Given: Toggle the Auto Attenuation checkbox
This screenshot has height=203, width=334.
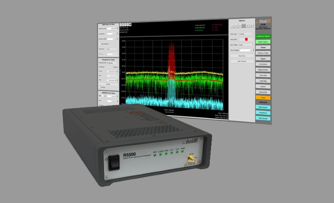Looking at the screenshot, I should pos(100,44).
